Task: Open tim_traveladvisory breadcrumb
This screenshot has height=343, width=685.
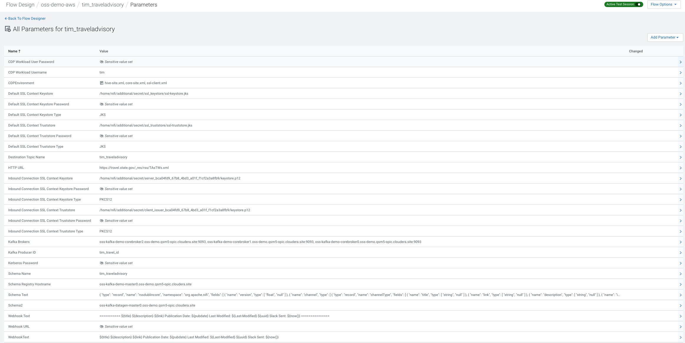Action: click(x=103, y=5)
